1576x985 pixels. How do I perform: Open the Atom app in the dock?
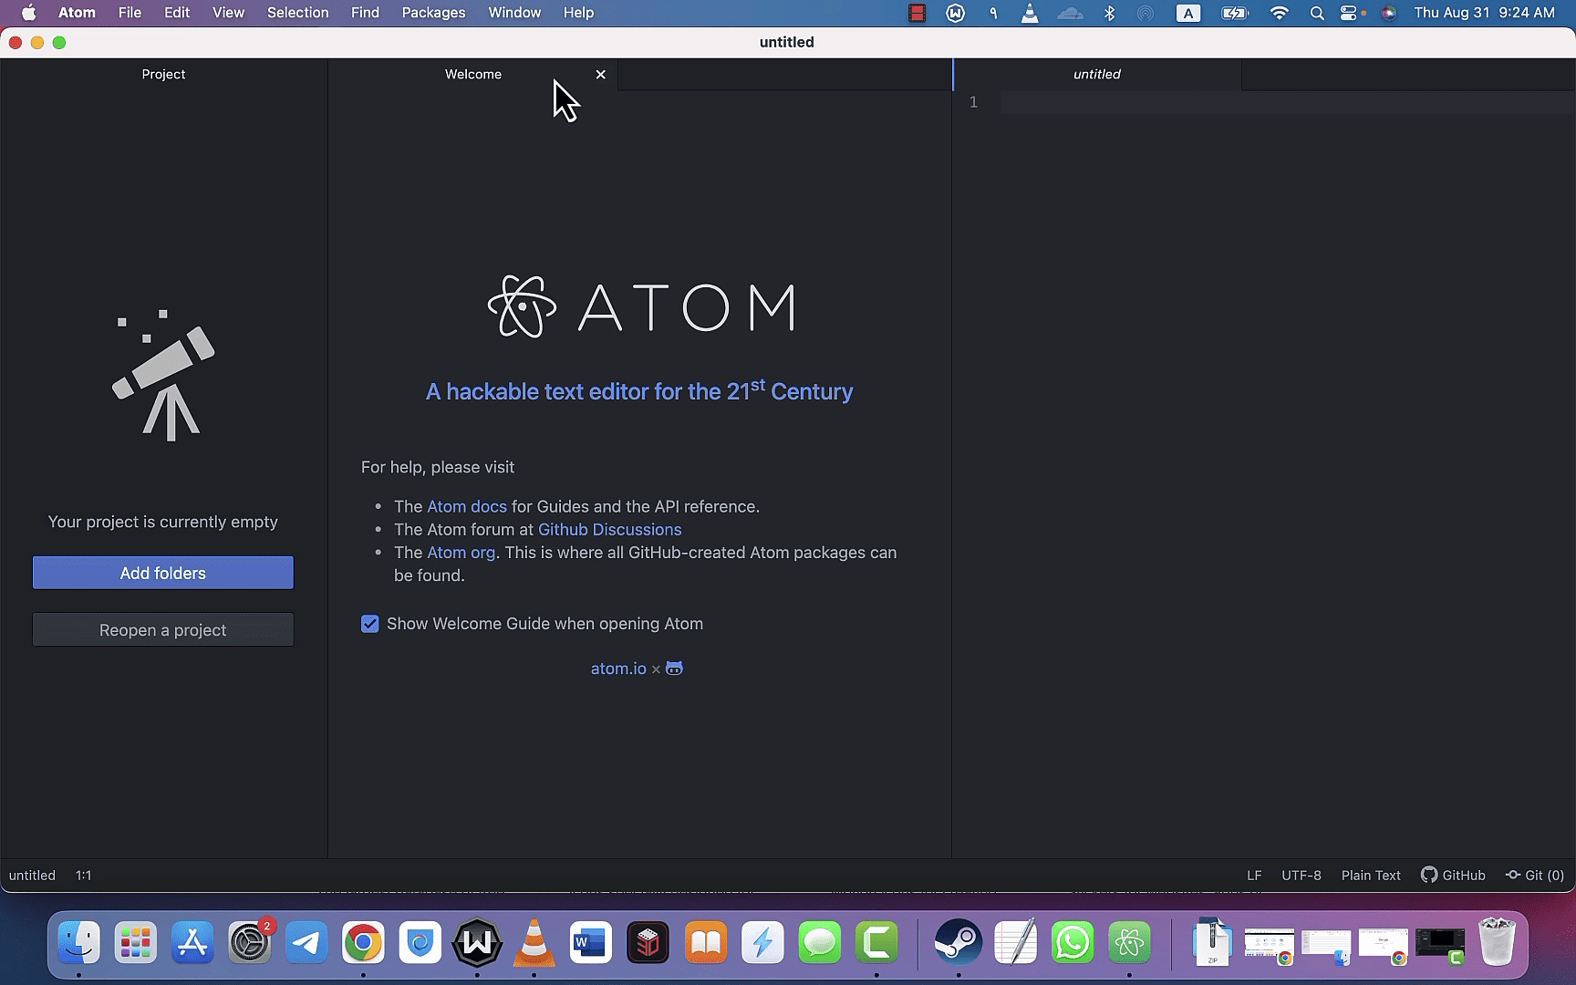click(x=1129, y=943)
